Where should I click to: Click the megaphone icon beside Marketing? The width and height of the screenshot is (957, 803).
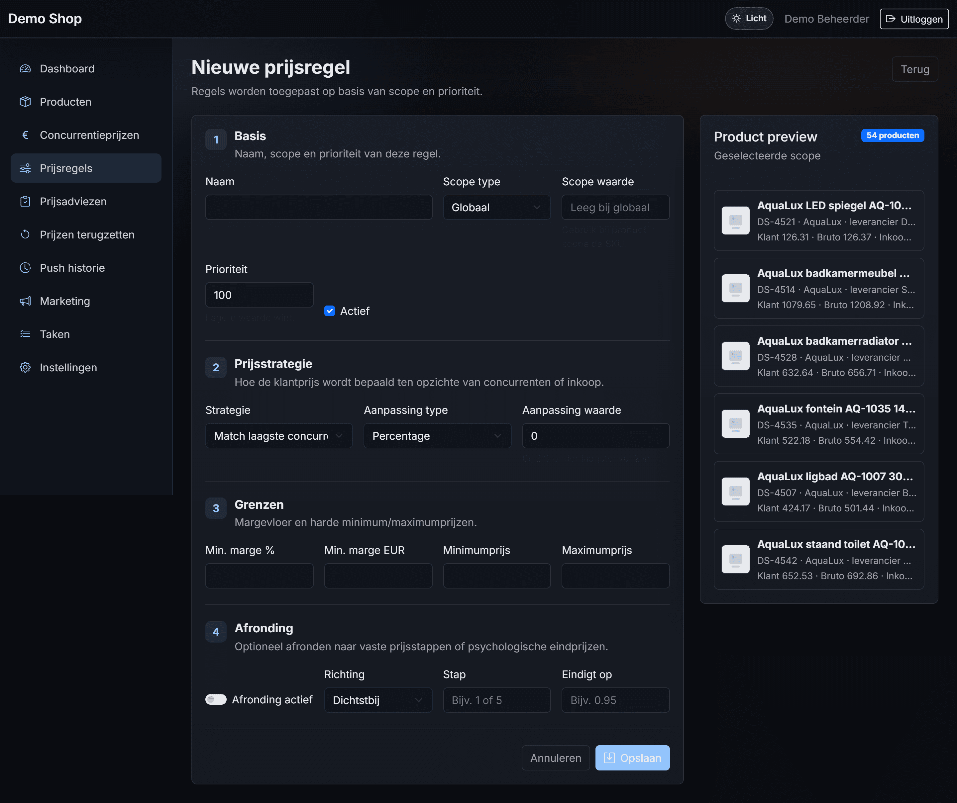tap(25, 302)
